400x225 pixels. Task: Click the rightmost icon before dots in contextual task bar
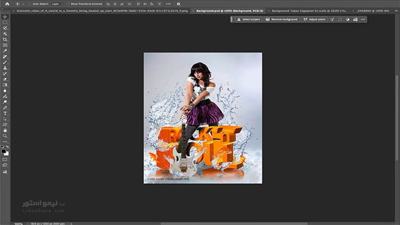click(355, 20)
